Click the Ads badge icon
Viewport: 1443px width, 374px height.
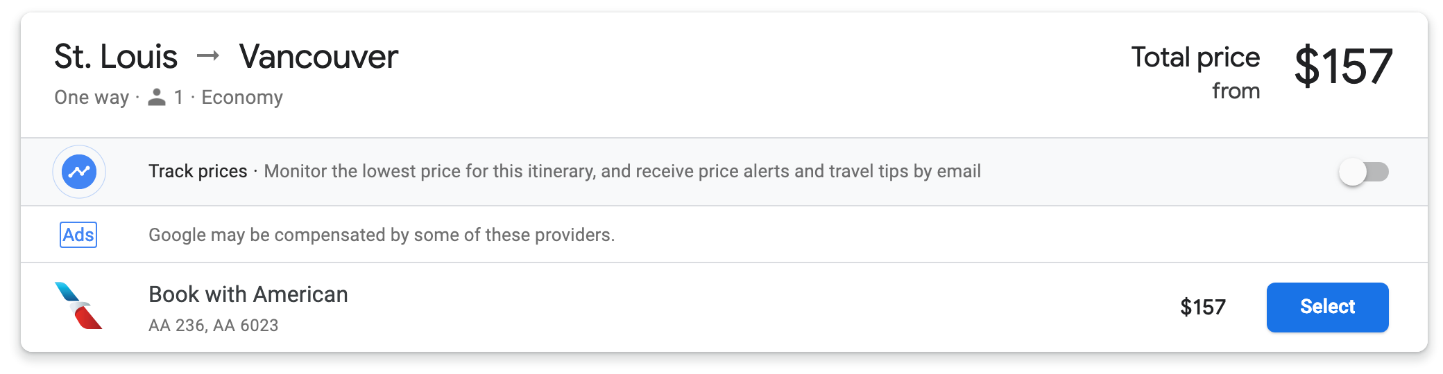78,235
